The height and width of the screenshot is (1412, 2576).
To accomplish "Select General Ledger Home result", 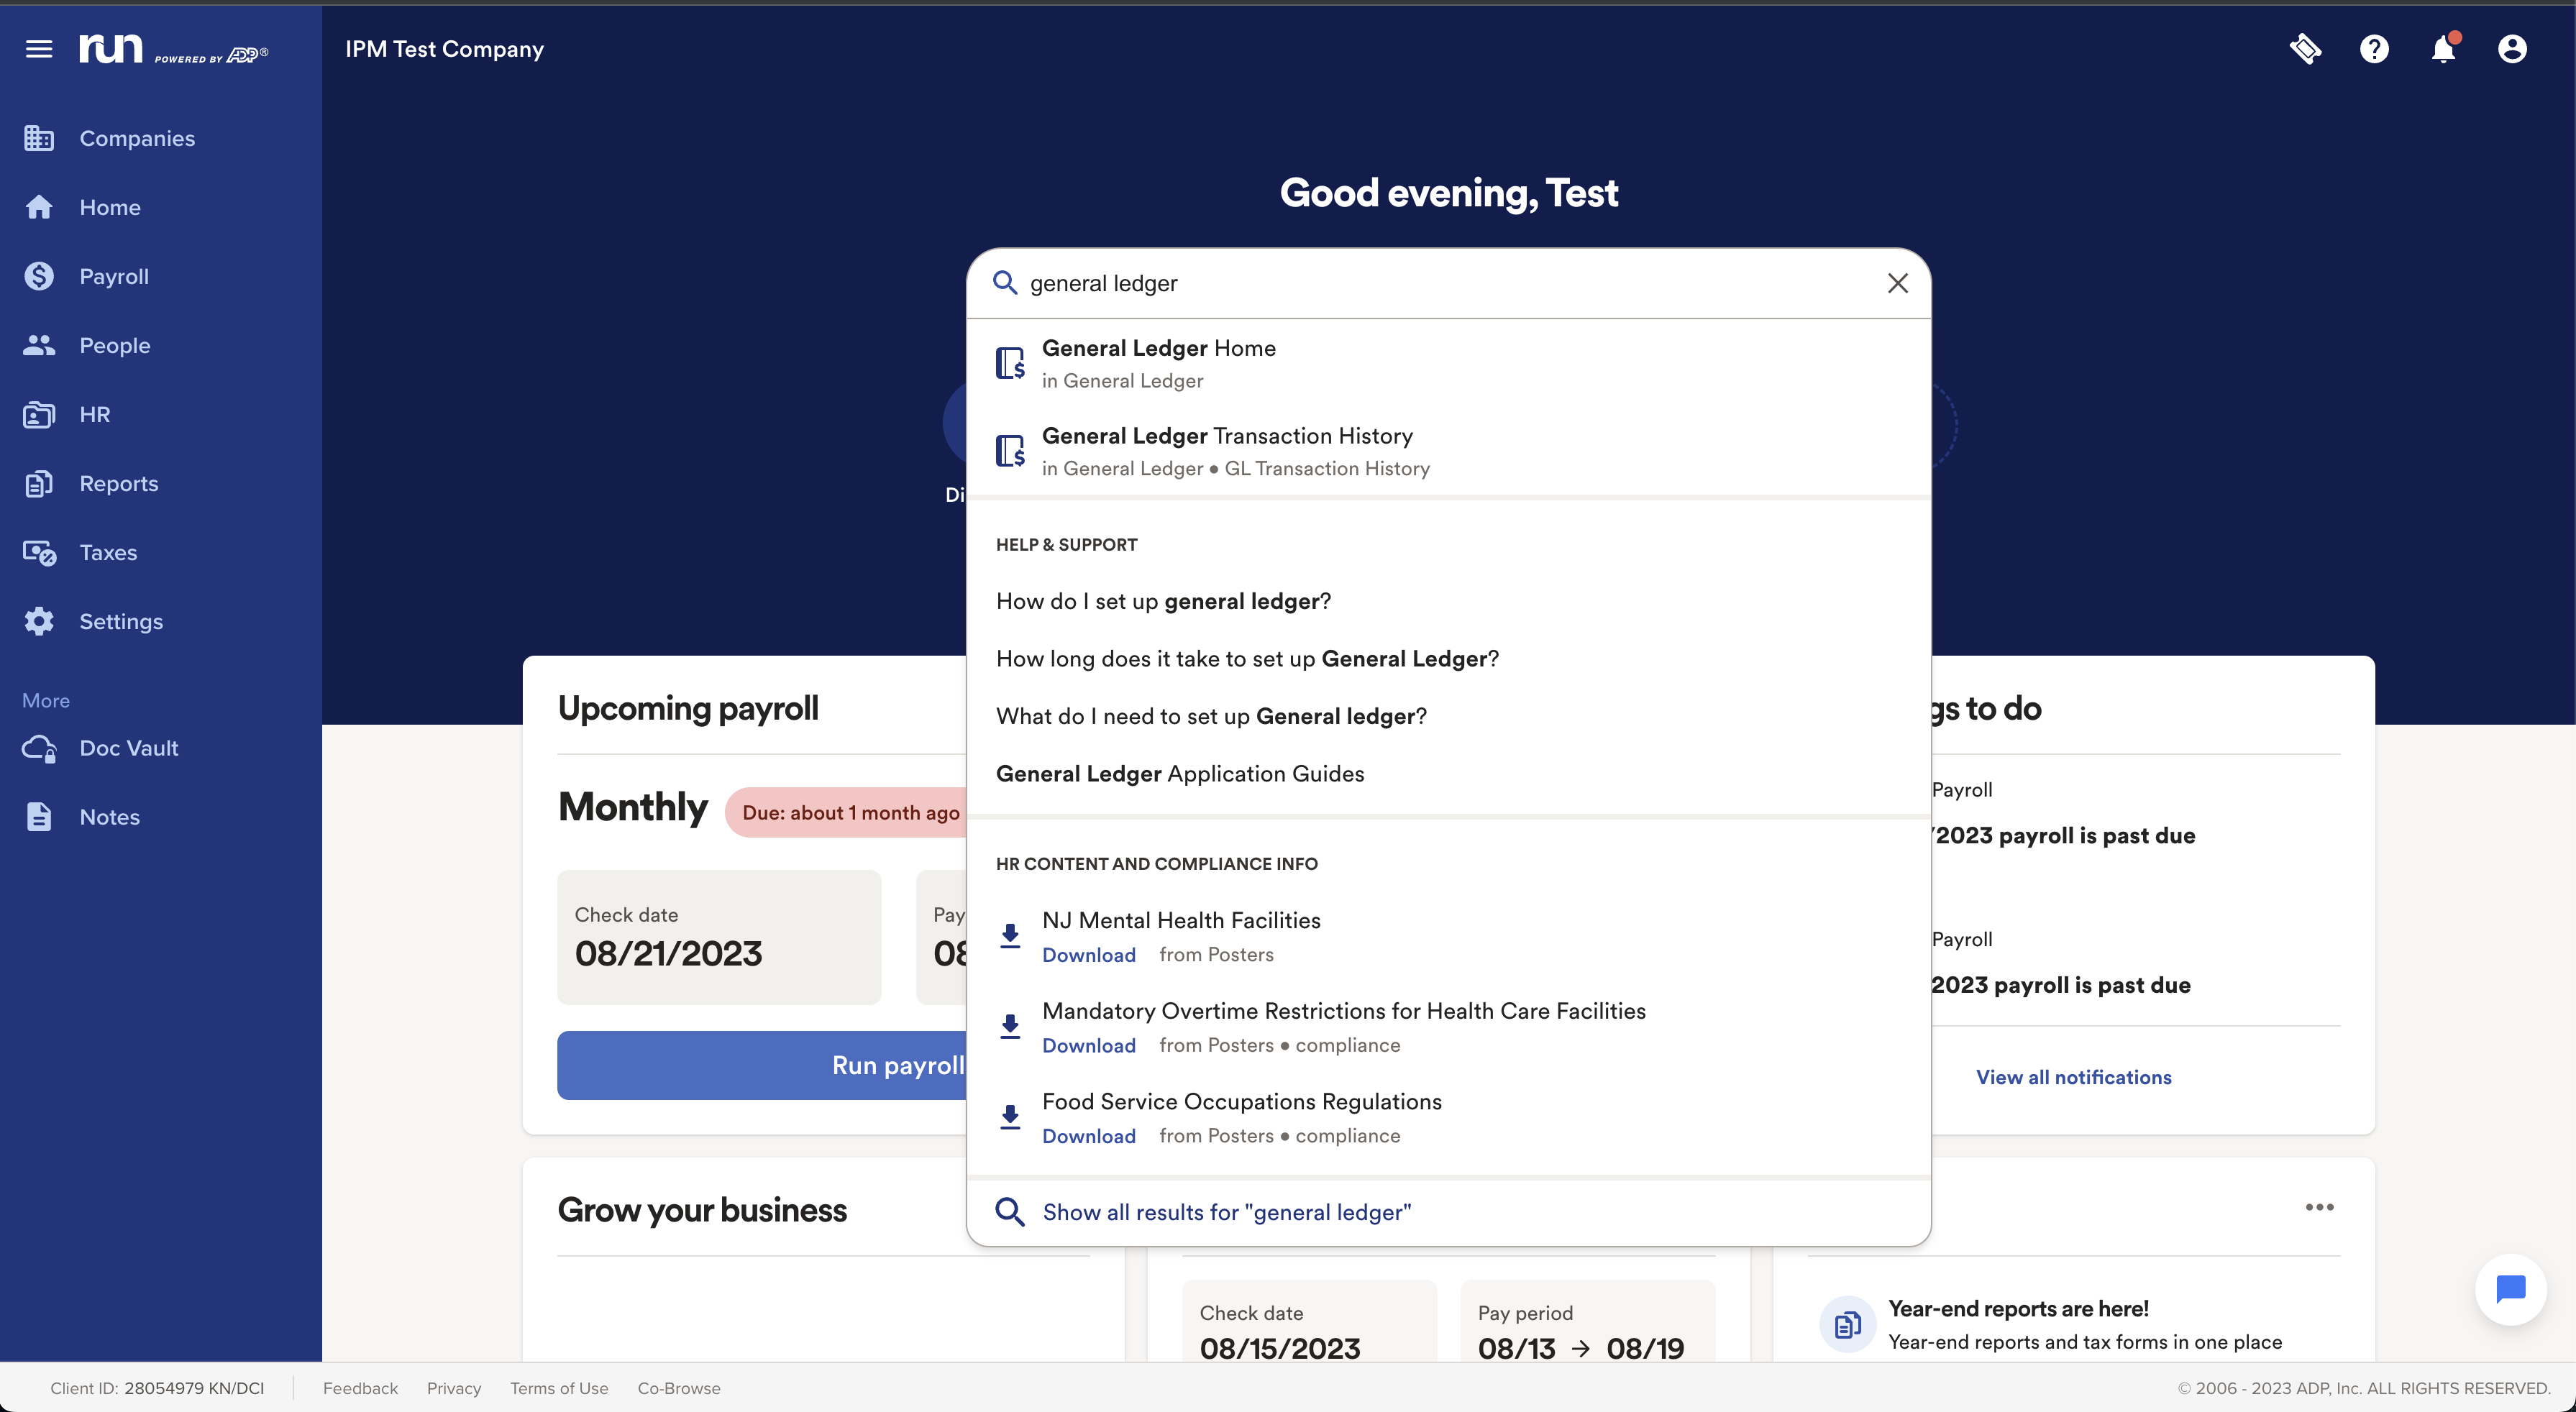I will click(x=1448, y=363).
